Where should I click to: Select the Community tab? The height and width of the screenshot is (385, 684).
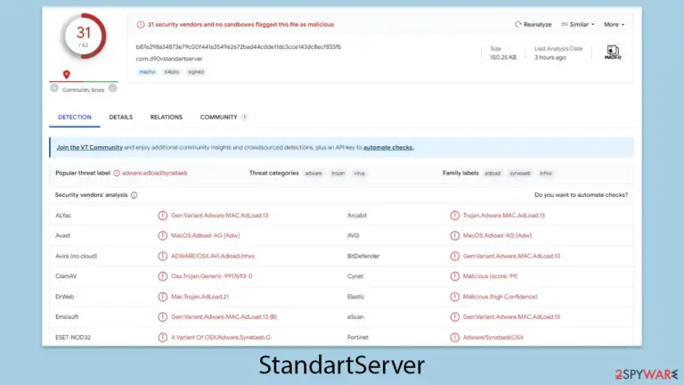[218, 117]
